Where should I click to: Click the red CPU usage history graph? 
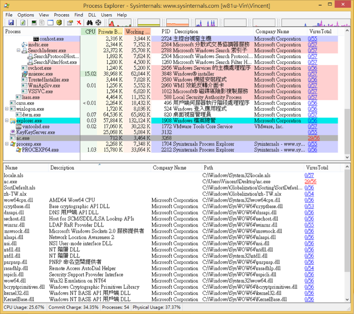pyautogui.click(x=120, y=23)
